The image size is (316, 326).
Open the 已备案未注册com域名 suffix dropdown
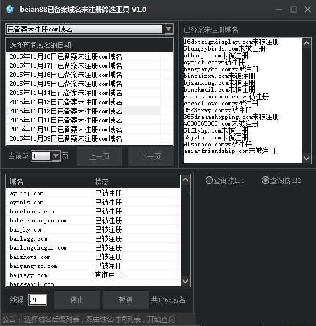point(169,29)
